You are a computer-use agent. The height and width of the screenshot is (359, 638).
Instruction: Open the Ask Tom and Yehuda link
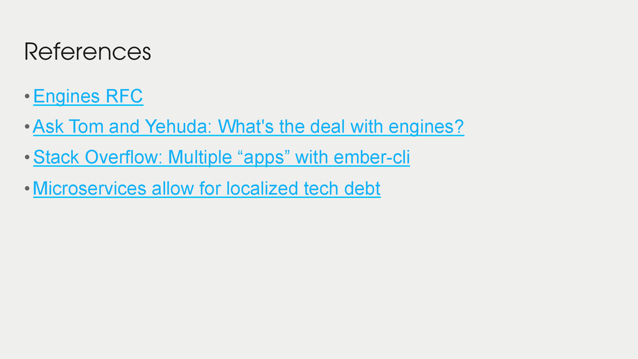248,127
